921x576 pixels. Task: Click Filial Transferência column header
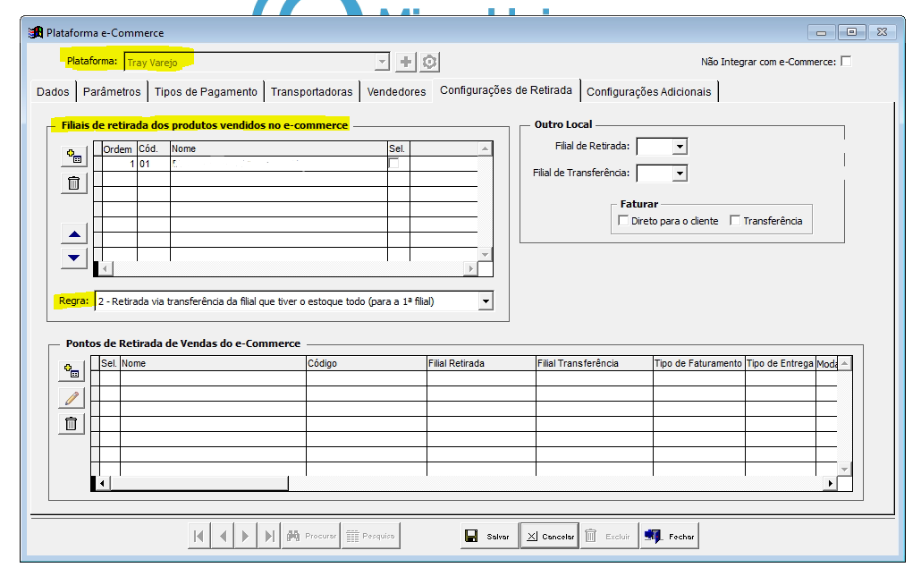[x=595, y=363]
